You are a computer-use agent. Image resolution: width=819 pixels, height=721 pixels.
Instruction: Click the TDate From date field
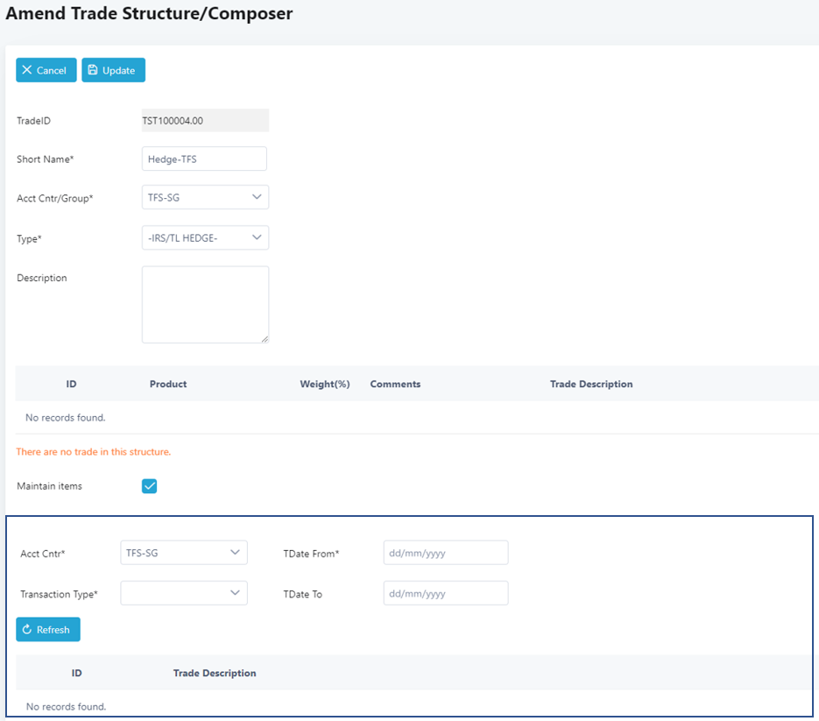[445, 553]
